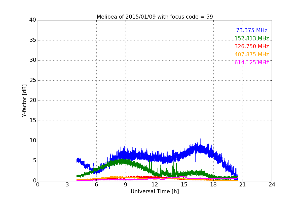Click the x-axis tick label 24

(x=272, y=185)
